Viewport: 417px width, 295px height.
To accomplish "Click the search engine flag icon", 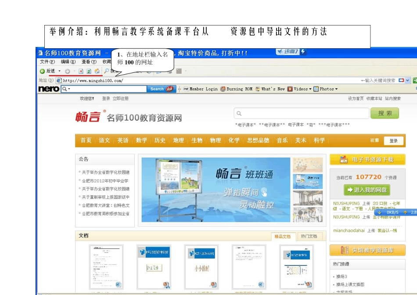I will [x=401, y=80].
